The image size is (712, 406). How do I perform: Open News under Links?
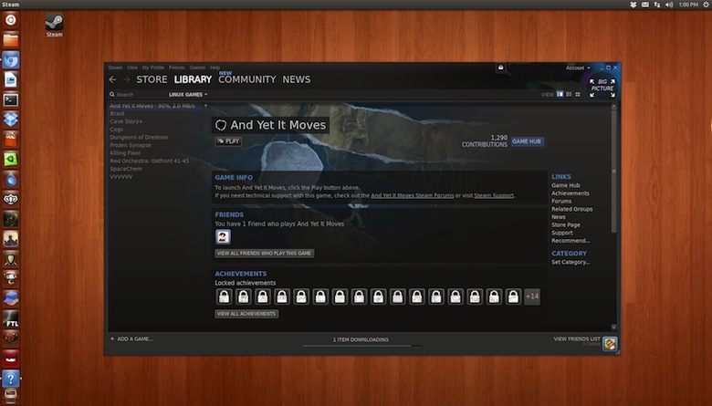point(559,217)
